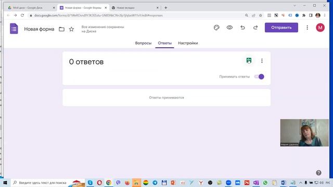Open the Настройки tab

(x=188, y=43)
